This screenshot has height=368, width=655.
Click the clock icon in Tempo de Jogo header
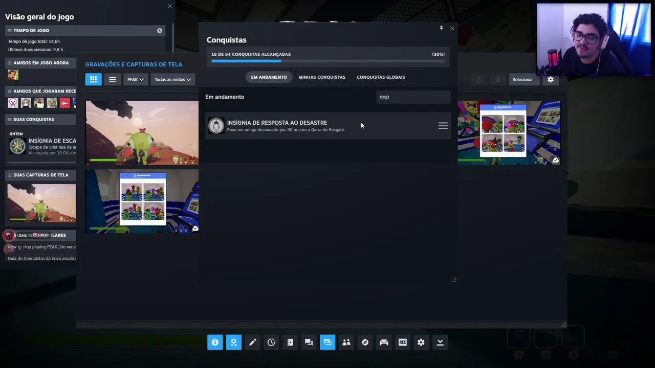tap(160, 31)
